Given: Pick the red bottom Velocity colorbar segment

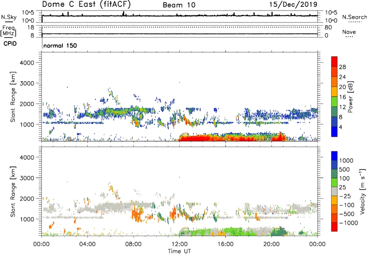Looking at the screenshot, I should [334, 227].
